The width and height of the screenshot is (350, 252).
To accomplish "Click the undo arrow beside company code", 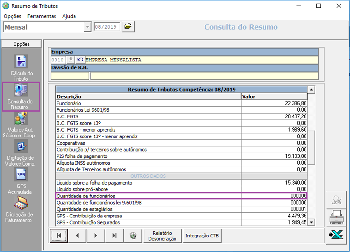I will point(80,60).
